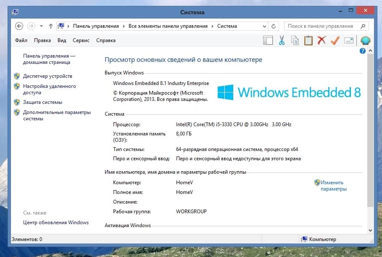
Task: Click the Windows logo graphic
Action: pos(225,92)
